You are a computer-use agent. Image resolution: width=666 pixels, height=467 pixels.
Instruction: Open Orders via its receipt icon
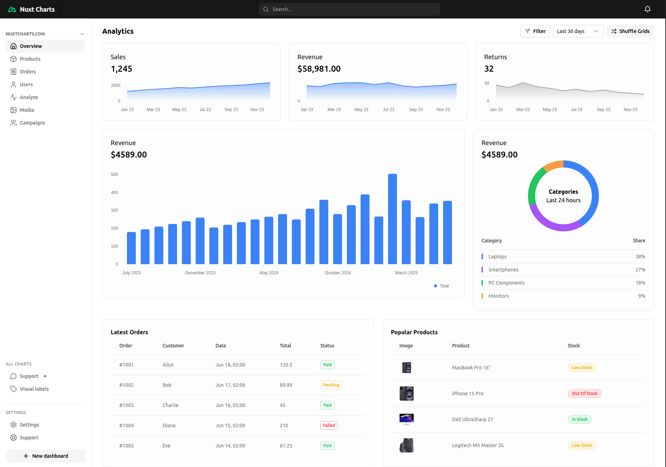click(x=13, y=72)
